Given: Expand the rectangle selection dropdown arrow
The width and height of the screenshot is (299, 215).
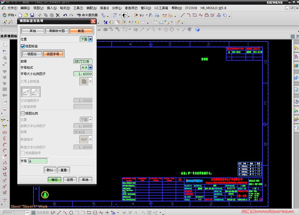Looking at the screenshot, I should [130, 29].
